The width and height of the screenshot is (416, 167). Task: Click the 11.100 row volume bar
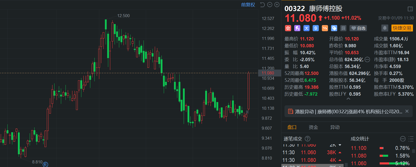pyautogui.click(x=381, y=148)
